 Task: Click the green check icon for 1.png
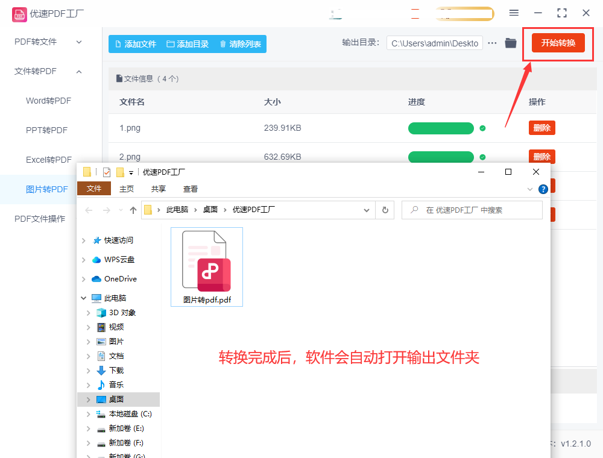pos(482,128)
